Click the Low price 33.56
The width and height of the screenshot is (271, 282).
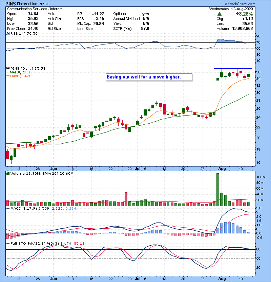pos(33,23)
